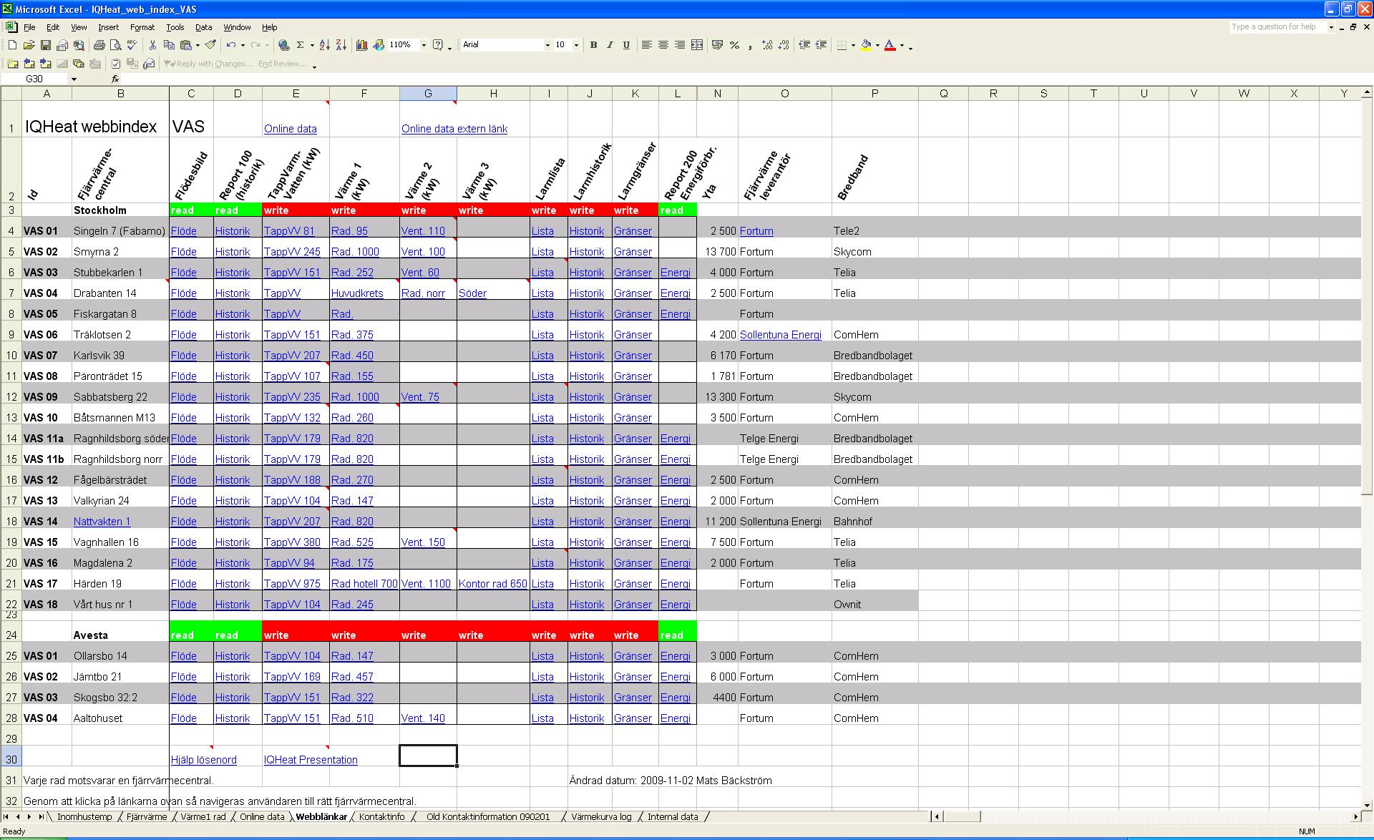Click the Save icon in the toolbar
The width and height of the screenshot is (1374, 840).
[45, 45]
